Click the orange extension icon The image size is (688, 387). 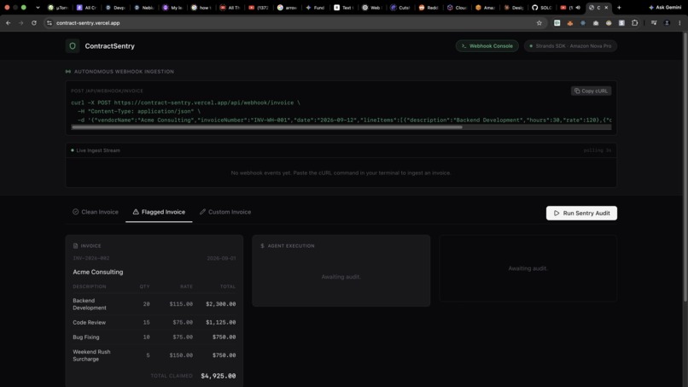click(x=570, y=23)
